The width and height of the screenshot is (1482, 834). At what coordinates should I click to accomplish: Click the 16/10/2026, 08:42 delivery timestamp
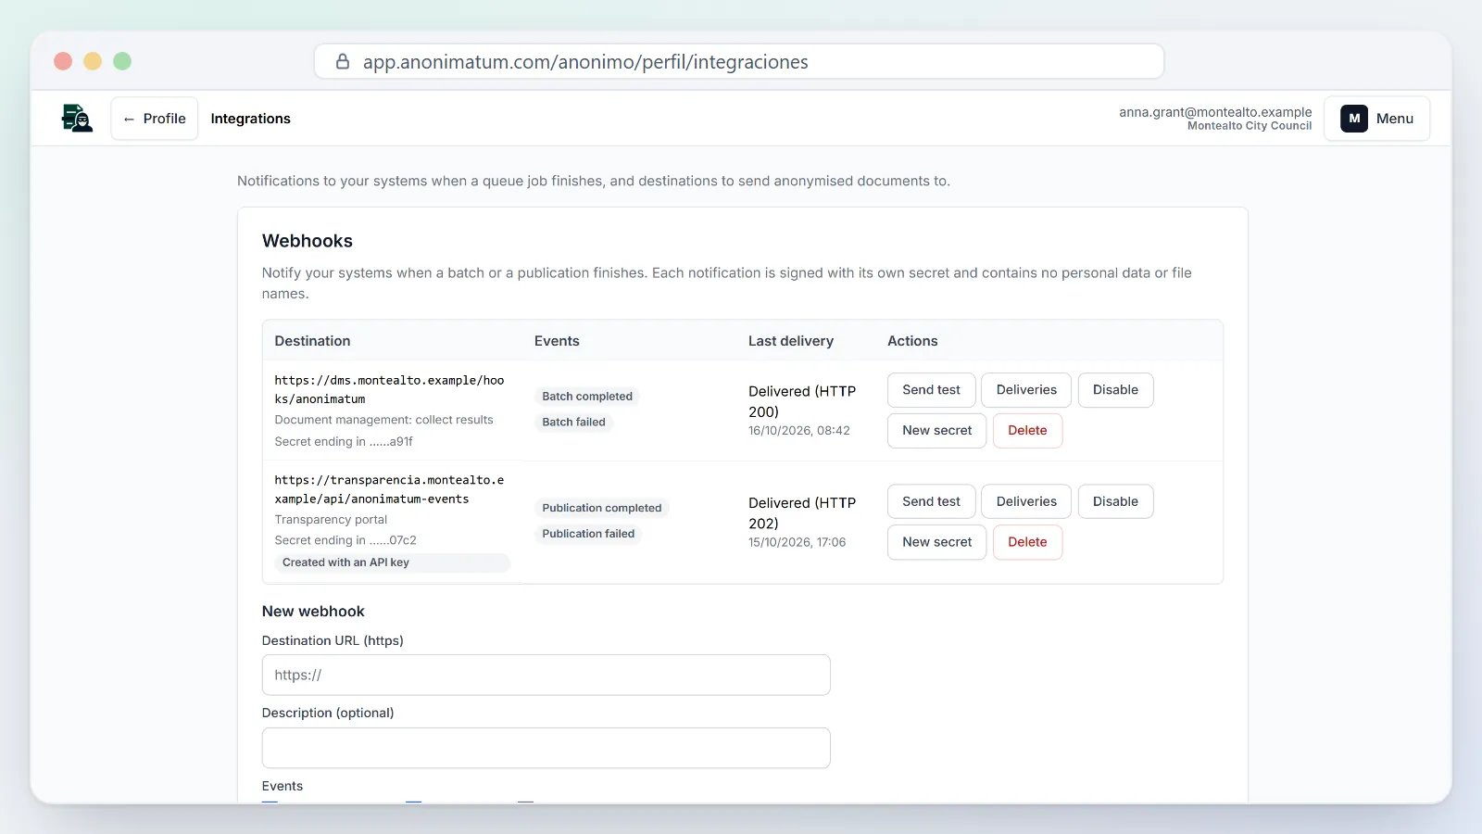pos(798,431)
